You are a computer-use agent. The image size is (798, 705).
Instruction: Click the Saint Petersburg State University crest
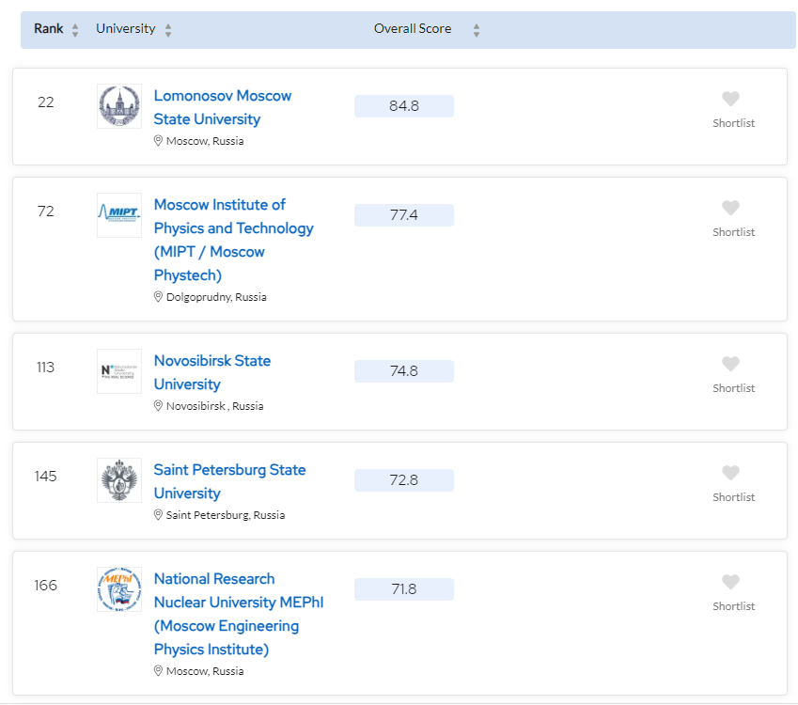click(119, 480)
